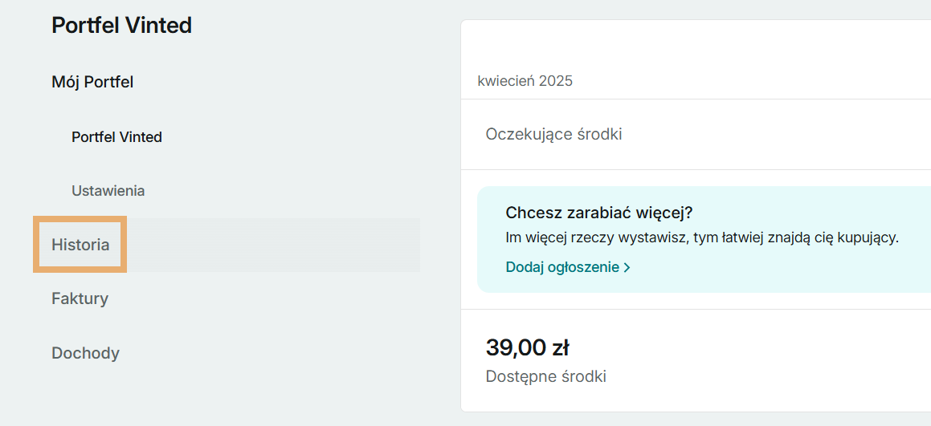Click the banner text about wystawianie rzeczy

(x=701, y=237)
